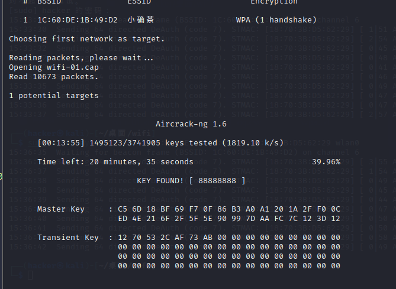Viewport: 396px width, 289px height.
Task: Click the Aircrack-ng 1.6 title text
Action: 191,124
